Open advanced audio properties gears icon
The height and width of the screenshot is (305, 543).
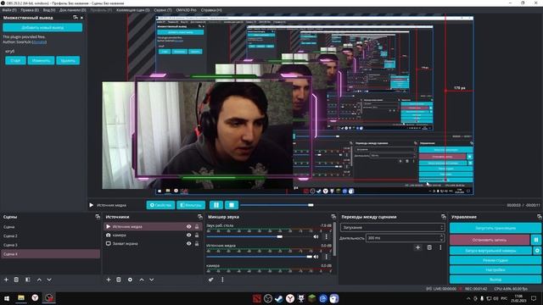click(x=211, y=280)
